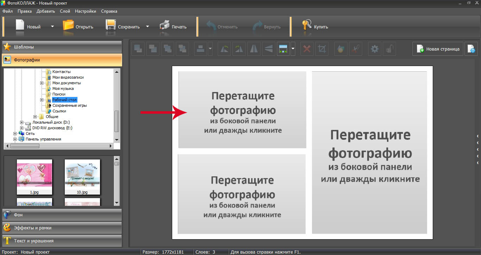Viewport: 481px width, 255px height.
Task: Click the bring to front layer icon
Action: tap(138, 49)
